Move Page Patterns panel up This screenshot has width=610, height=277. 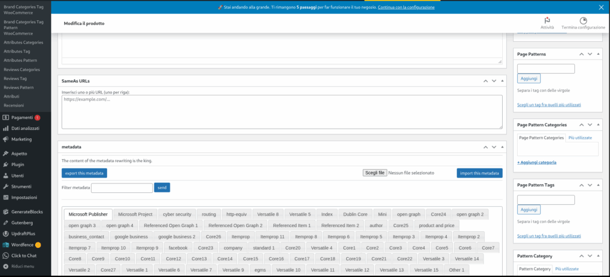point(581,54)
